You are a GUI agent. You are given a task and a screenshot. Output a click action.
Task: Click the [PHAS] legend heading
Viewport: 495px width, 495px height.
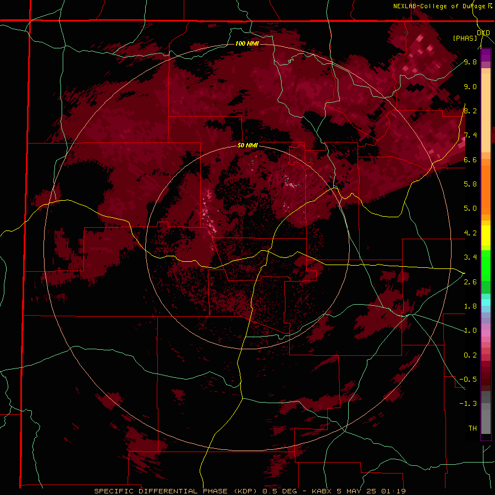point(465,38)
